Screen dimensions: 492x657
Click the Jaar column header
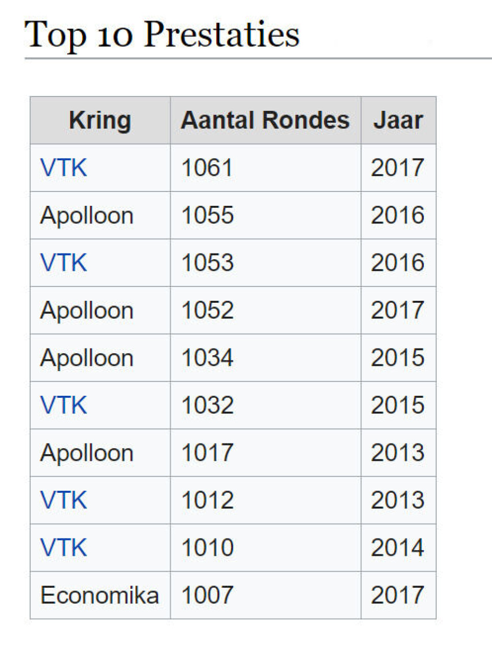click(x=398, y=121)
